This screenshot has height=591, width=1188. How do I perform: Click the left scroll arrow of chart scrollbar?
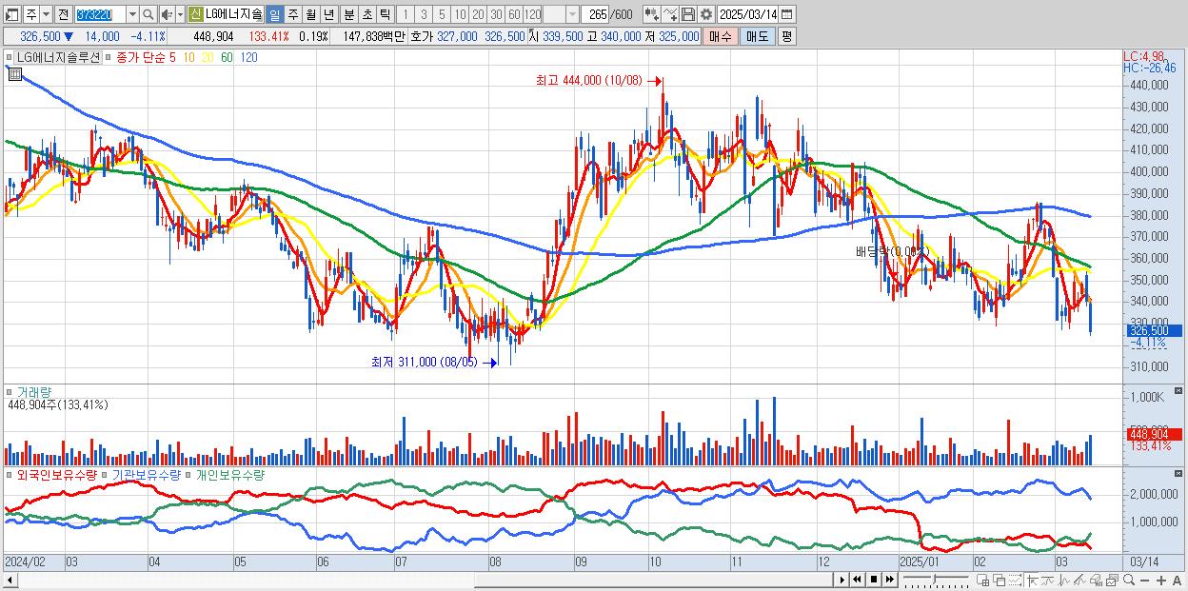[x=10, y=580]
